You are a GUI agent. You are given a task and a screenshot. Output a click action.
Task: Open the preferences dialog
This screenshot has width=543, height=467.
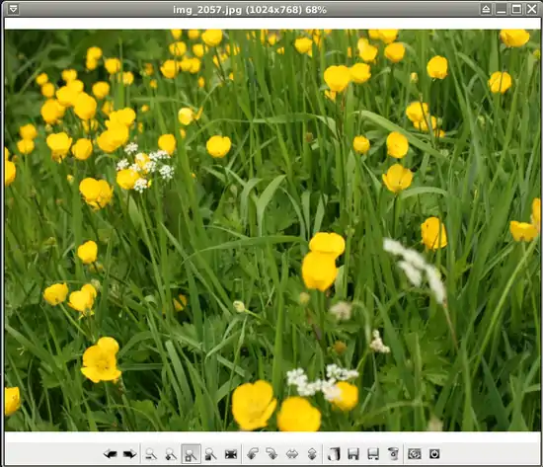tap(415, 454)
